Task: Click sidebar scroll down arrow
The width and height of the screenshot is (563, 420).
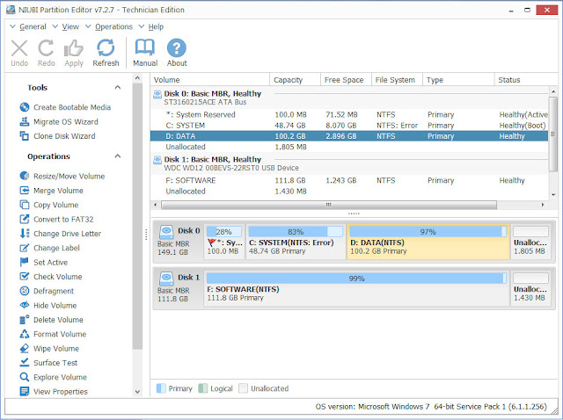Action: tap(137, 392)
